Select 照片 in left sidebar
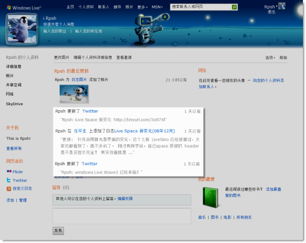 coord(10,76)
